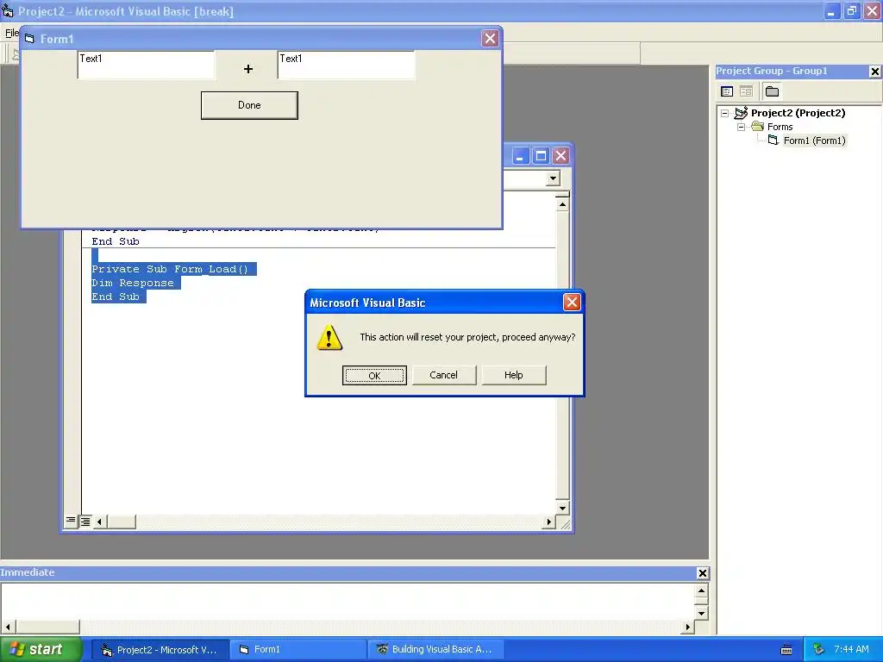Image resolution: width=883 pixels, height=662 pixels.
Task: Click the Immediate window scroll-up arrow
Action: tap(701, 590)
